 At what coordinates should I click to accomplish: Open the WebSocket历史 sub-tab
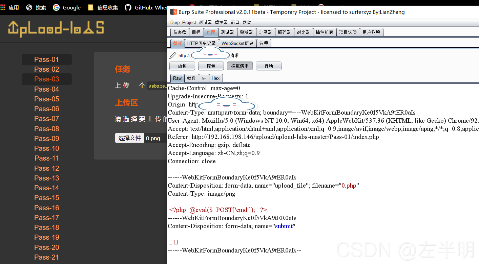point(237,43)
